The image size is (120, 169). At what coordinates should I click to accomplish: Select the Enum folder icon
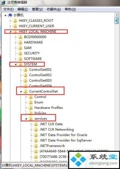[31, 102]
